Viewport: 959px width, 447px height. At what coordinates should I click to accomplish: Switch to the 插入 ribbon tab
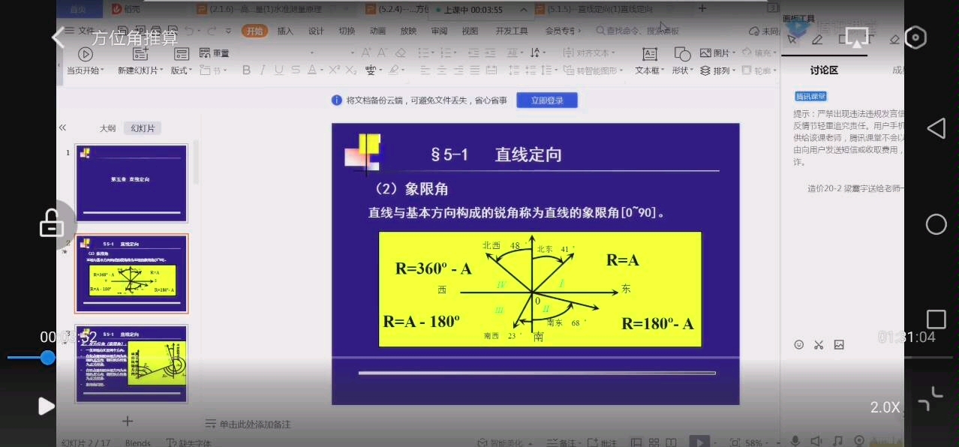(x=284, y=31)
